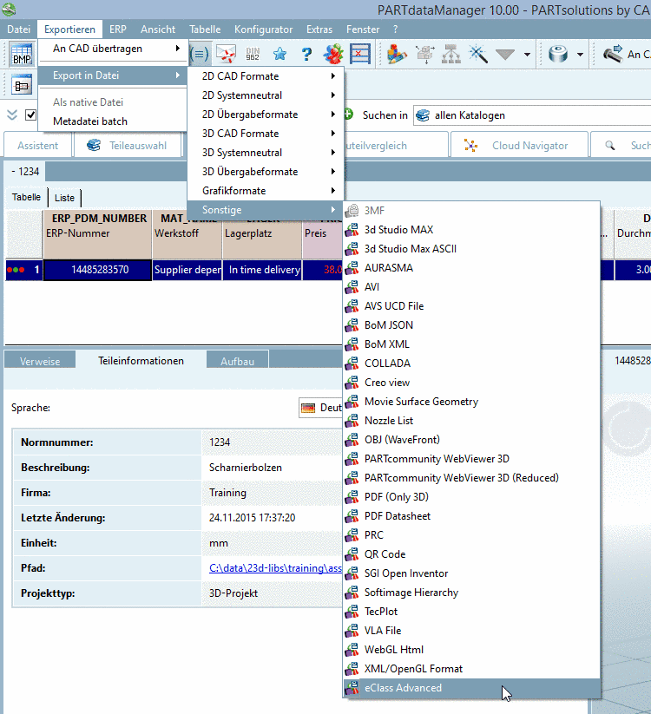Click the gray boxes with arrows icon

pyautogui.click(x=424, y=54)
